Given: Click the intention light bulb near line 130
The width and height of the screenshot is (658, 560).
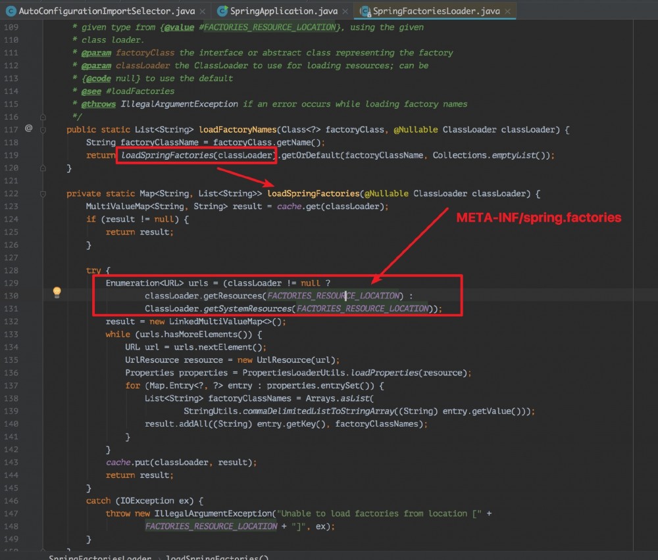Looking at the screenshot, I should point(57,292).
